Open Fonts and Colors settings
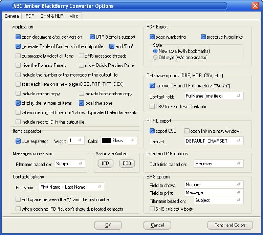The height and width of the screenshot is (235, 263). pos(230,225)
